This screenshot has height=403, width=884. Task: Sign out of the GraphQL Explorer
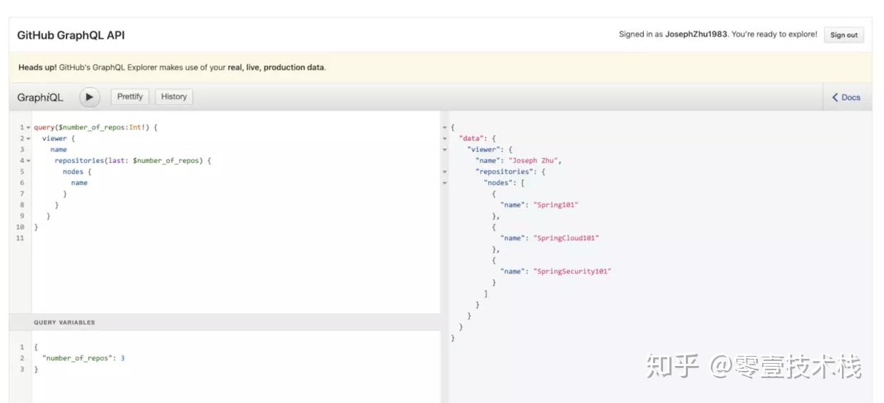(x=843, y=35)
